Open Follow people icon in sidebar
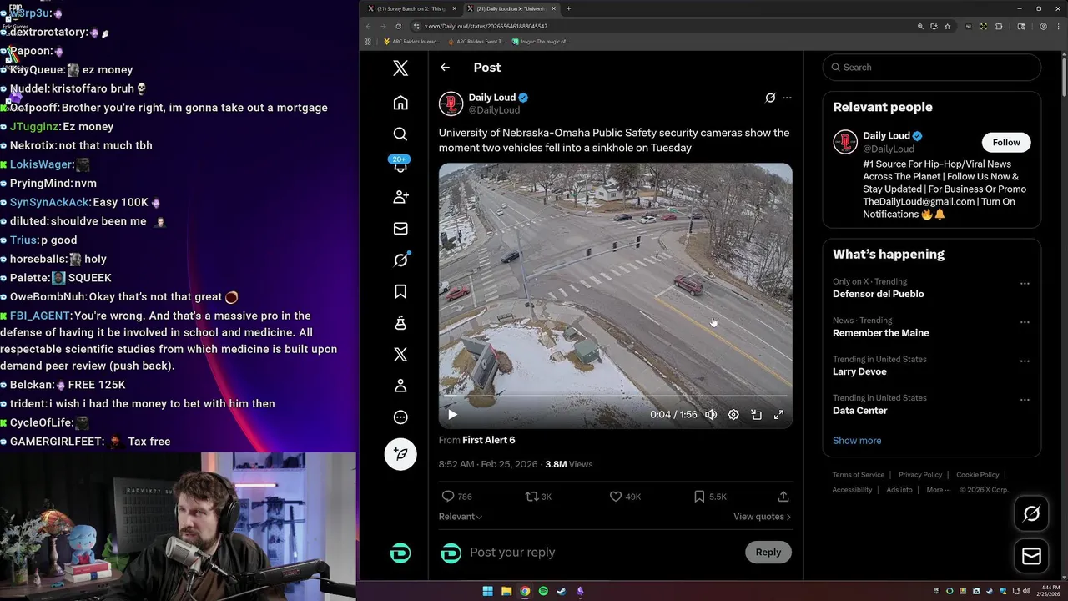Image resolution: width=1068 pixels, height=601 pixels. tap(400, 197)
